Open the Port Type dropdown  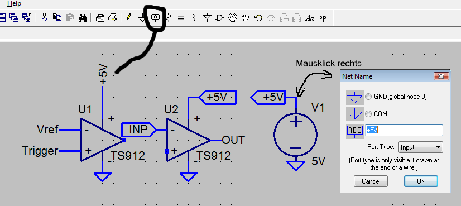420,147
